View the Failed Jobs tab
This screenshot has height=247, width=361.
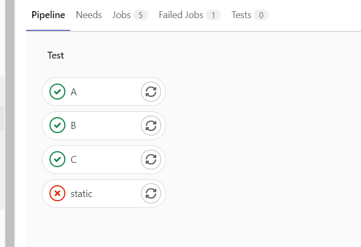pyautogui.click(x=181, y=15)
